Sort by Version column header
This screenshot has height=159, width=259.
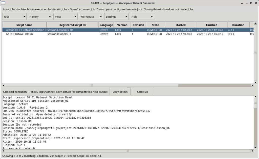(122, 25)
